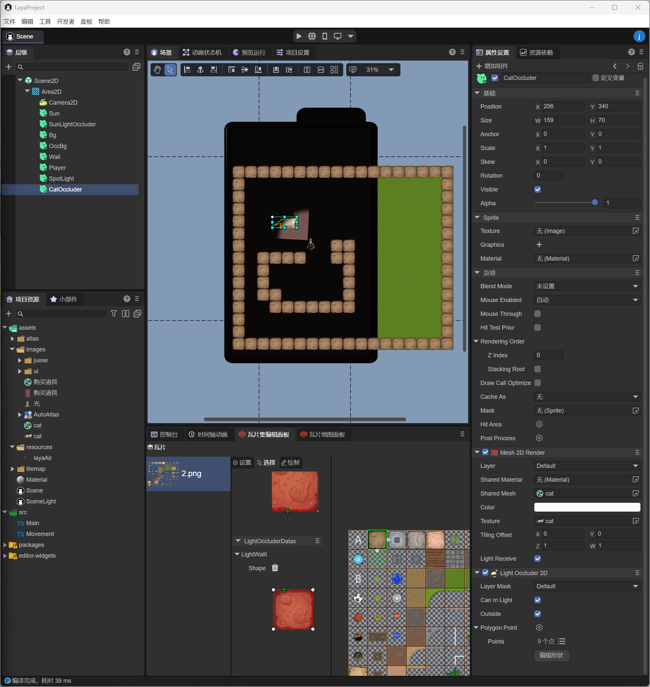Click the play preview button

tap(299, 36)
